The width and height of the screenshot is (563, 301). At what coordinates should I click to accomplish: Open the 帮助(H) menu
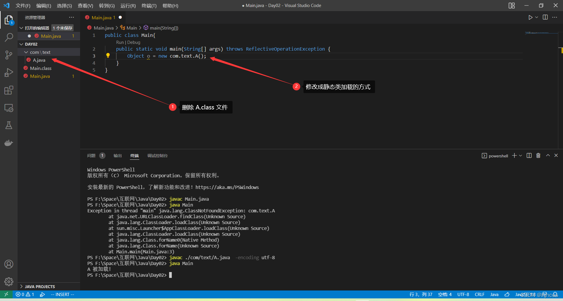tap(170, 6)
